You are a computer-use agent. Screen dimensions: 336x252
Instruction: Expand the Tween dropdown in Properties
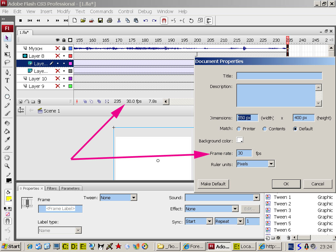[134, 198]
